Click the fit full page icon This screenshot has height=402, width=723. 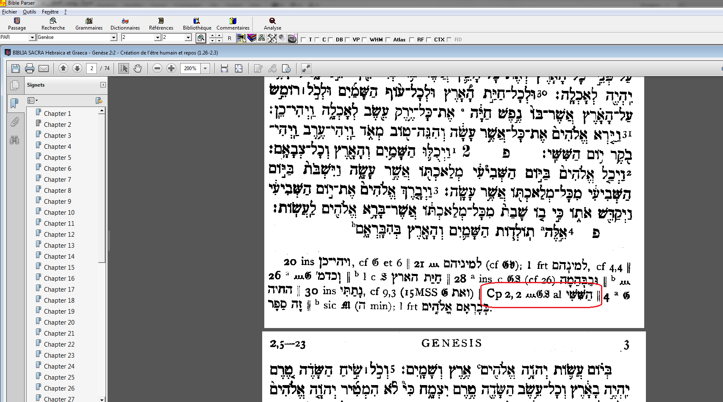[239, 68]
